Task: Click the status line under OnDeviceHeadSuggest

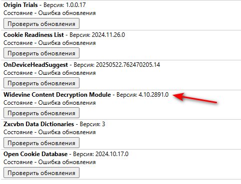Action: (49, 73)
